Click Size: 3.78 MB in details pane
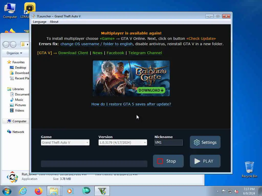 62,179
